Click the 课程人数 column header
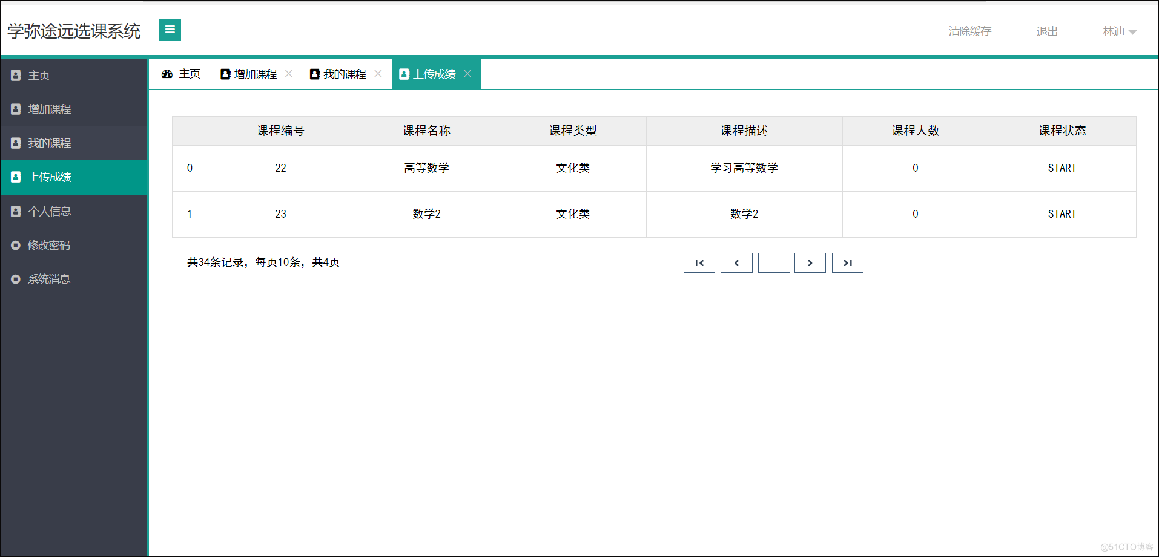This screenshot has height=557, width=1159. [x=916, y=131]
